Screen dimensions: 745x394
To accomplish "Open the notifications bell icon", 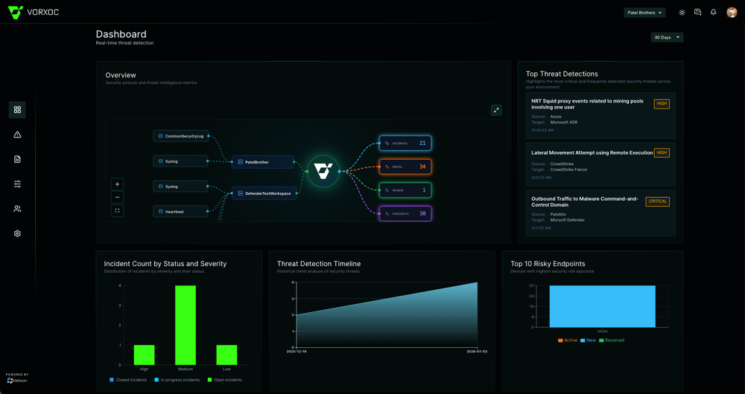I will 713,13.
